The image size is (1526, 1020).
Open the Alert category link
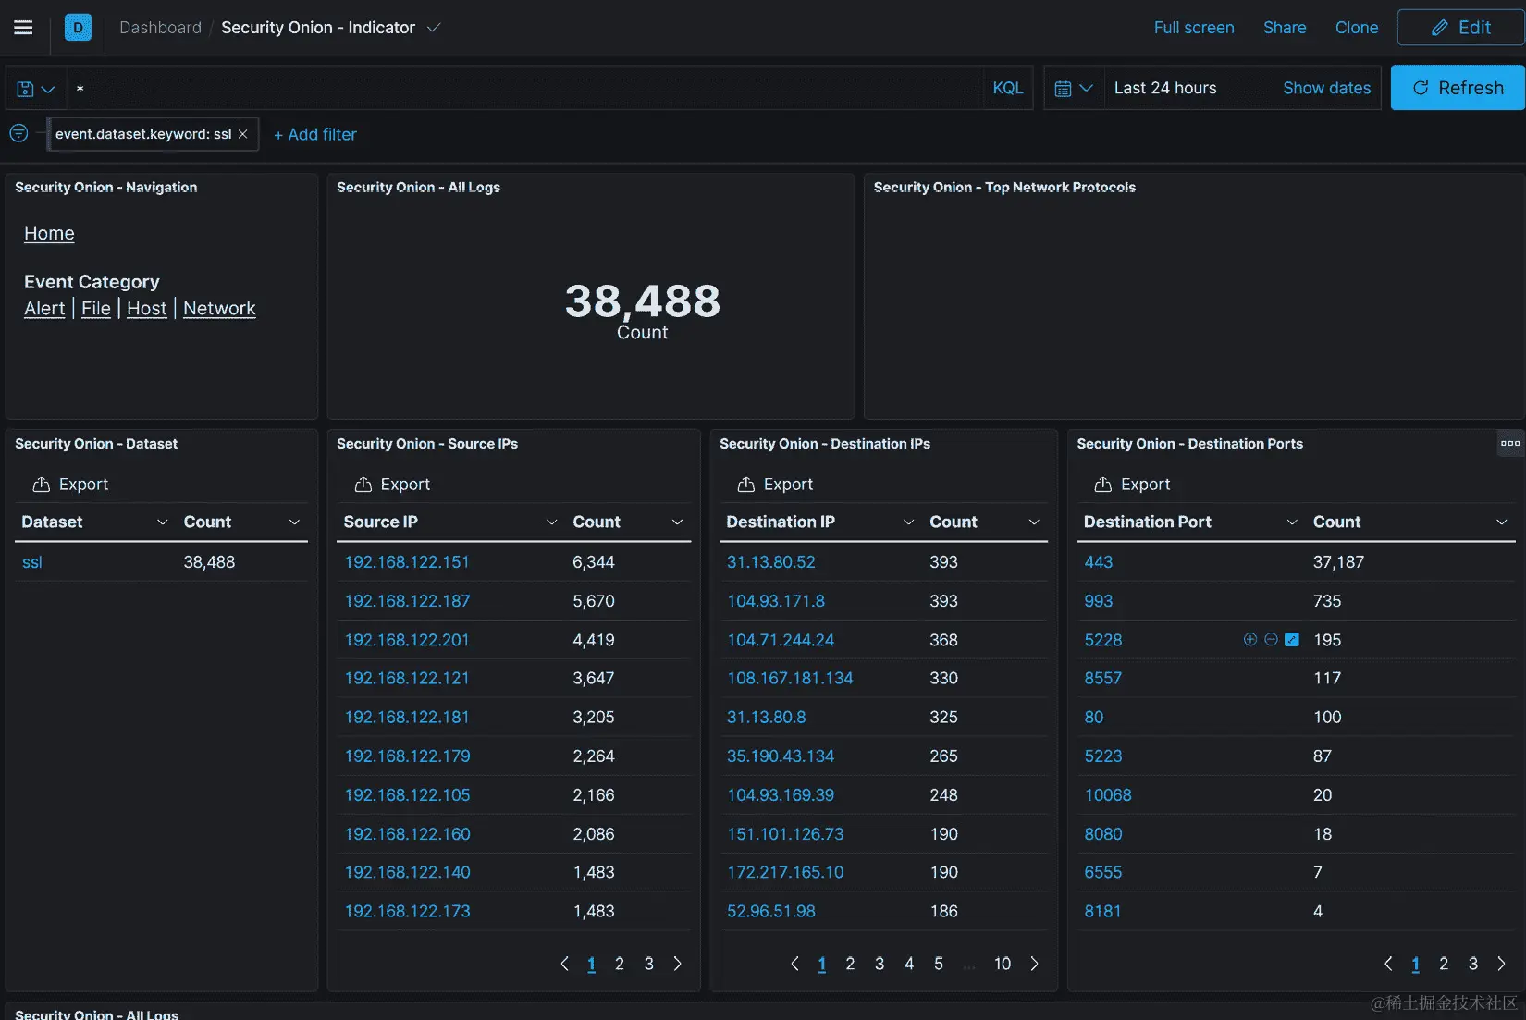(44, 308)
